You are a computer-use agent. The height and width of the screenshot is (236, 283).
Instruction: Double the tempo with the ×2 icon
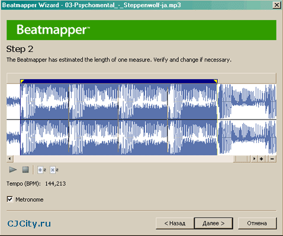[54, 170]
